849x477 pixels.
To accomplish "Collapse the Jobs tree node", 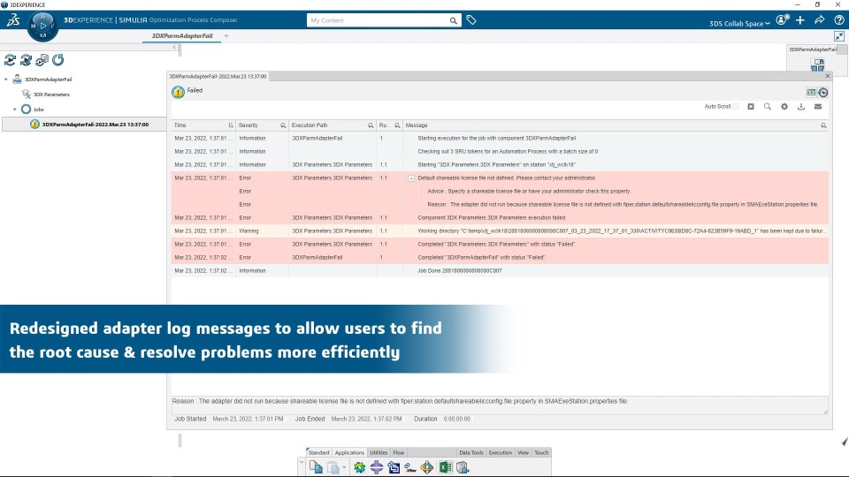I will (x=15, y=110).
